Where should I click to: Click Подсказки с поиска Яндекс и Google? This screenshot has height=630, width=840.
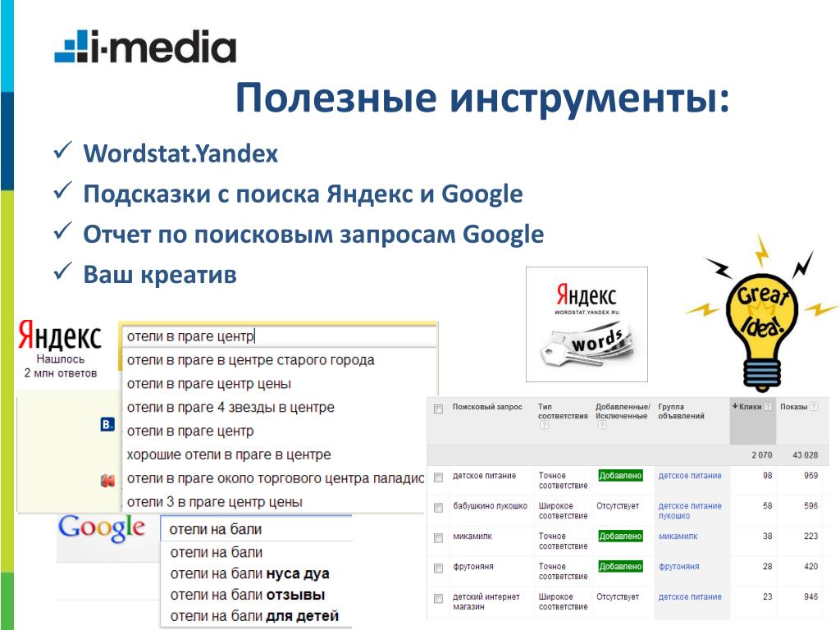(303, 194)
